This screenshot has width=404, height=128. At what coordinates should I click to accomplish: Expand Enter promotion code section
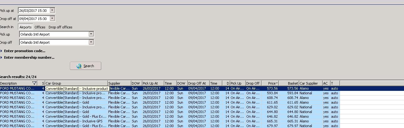(x=23, y=51)
